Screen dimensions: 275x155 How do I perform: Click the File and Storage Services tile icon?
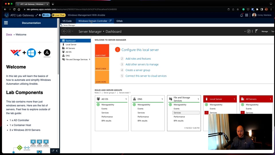(x=170, y=99)
